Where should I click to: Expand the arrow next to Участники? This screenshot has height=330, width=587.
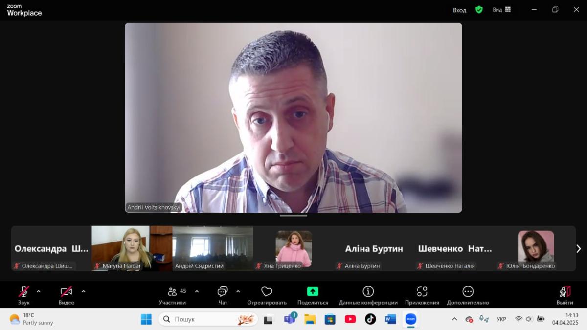[x=197, y=292]
